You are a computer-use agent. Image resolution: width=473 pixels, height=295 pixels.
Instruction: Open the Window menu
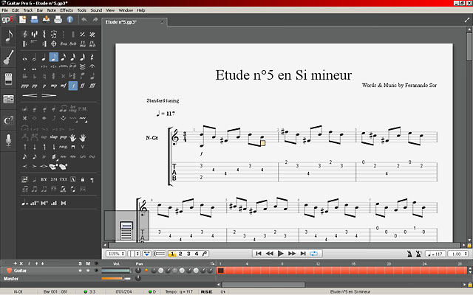[126, 10]
